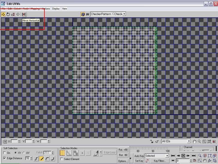The image size is (218, 164).
Task: Click the current frame number field
Action: click(x=183, y=161)
